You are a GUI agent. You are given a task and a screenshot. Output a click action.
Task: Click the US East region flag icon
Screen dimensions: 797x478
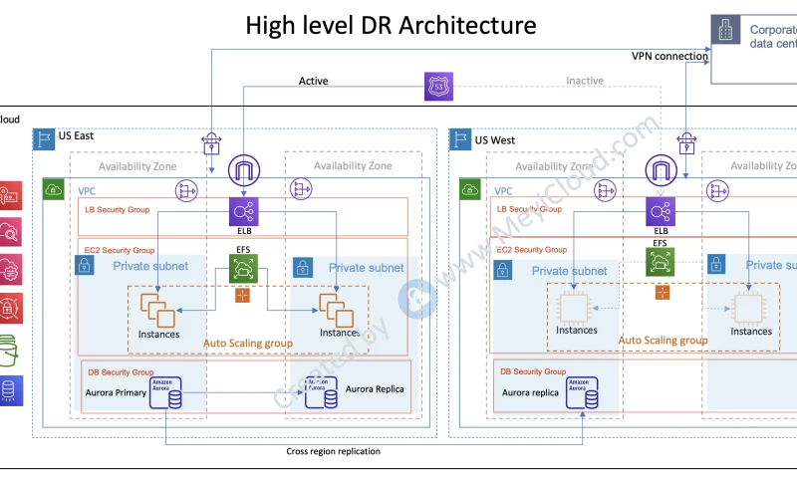pyautogui.click(x=44, y=139)
